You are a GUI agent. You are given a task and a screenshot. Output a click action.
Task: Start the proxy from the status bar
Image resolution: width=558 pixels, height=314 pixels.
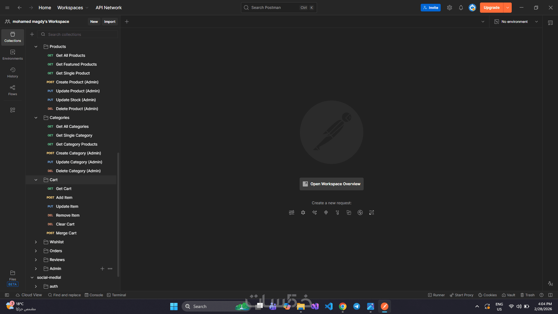[x=462, y=295]
